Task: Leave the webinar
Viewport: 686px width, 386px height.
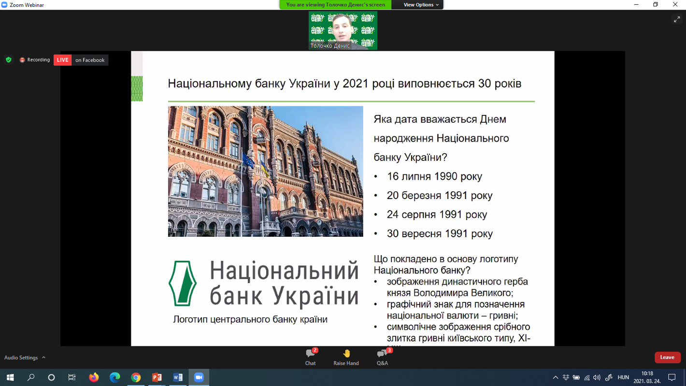Action: point(667,357)
